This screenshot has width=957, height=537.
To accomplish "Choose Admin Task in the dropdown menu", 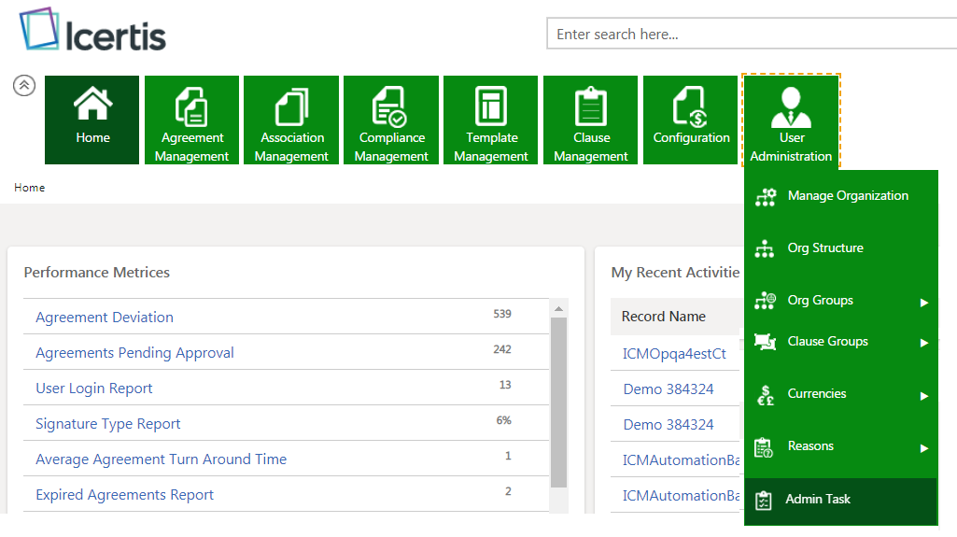I will tap(817, 500).
